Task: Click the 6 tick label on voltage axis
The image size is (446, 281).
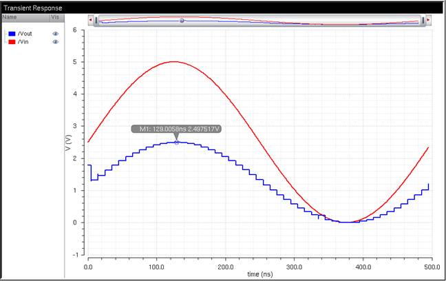Action: (74, 30)
